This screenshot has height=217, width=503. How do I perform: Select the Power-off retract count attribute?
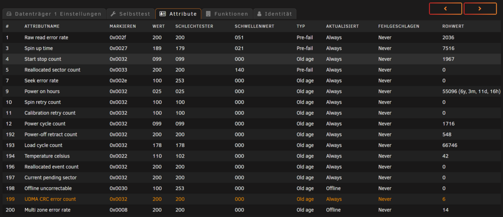click(251, 134)
